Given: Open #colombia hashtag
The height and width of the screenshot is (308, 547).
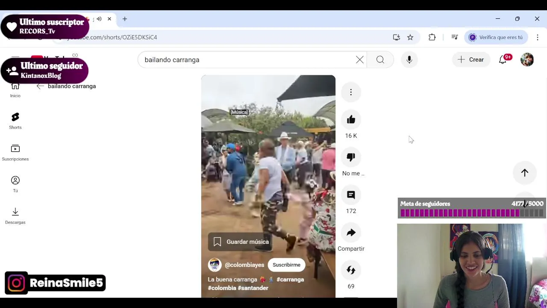Looking at the screenshot, I should click(x=222, y=288).
